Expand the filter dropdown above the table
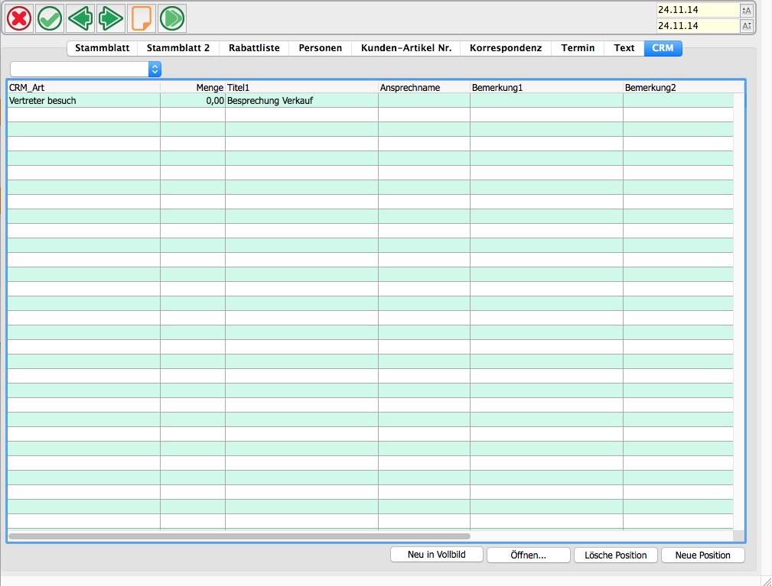Viewport: 772px width, 586px height. [155, 70]
